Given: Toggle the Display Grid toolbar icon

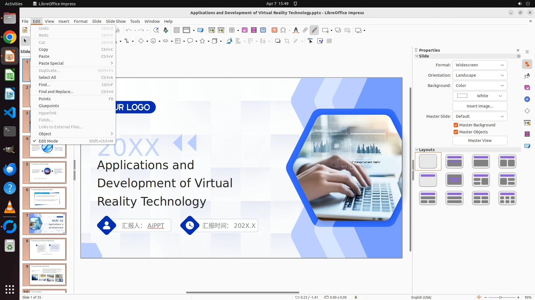Looking at the screenshot, I should (x=176, y=30).
